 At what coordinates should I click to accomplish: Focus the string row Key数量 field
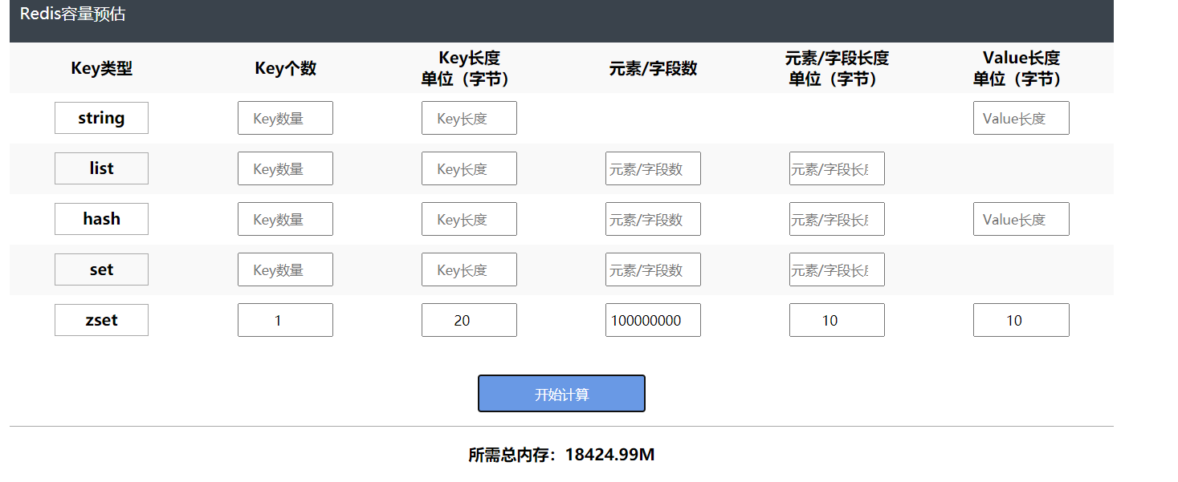click(x=285, y=118)
